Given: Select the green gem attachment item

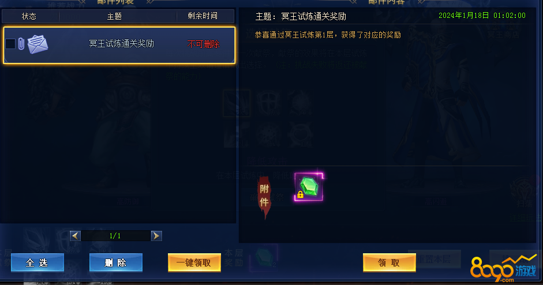Looking at the screenshot, I should click(309, 187).
